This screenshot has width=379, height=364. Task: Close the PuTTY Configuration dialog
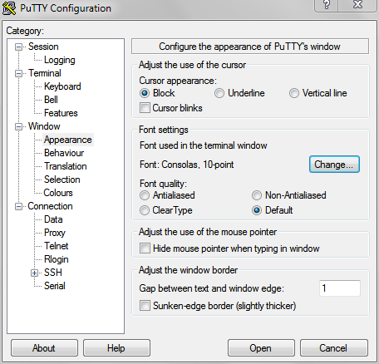point(358,5)
